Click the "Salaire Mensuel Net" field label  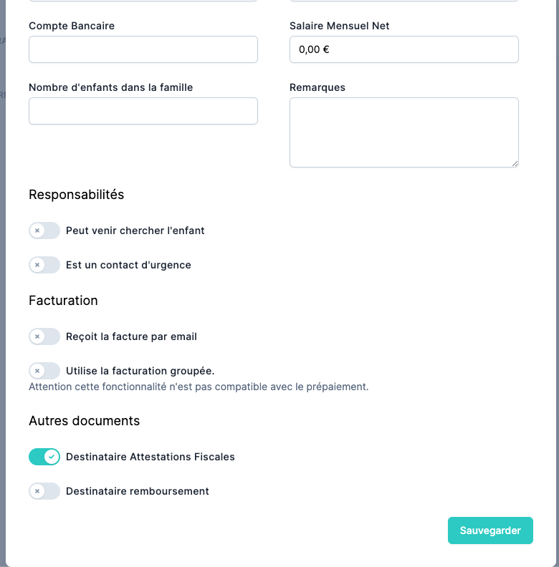[x=340, y=26]
